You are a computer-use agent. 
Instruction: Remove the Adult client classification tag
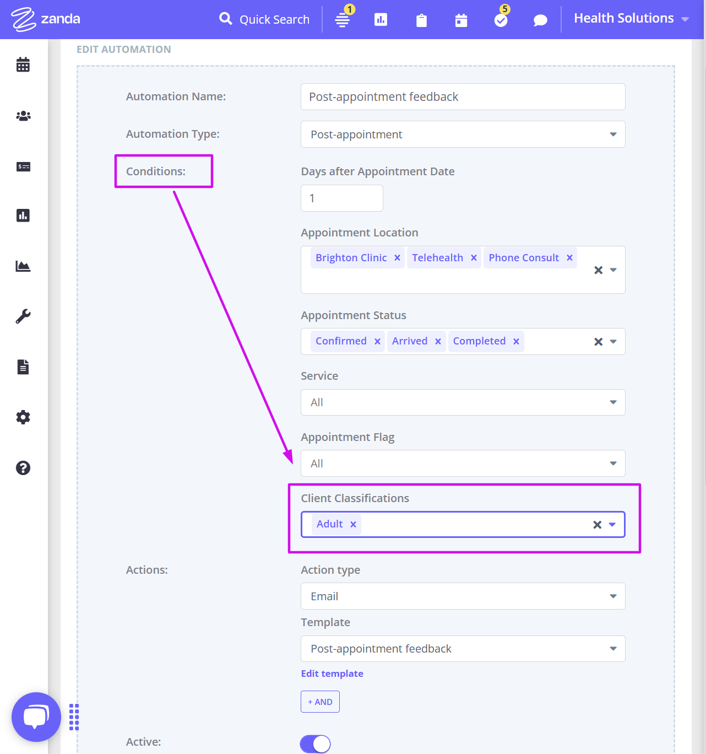coord(353,524)
